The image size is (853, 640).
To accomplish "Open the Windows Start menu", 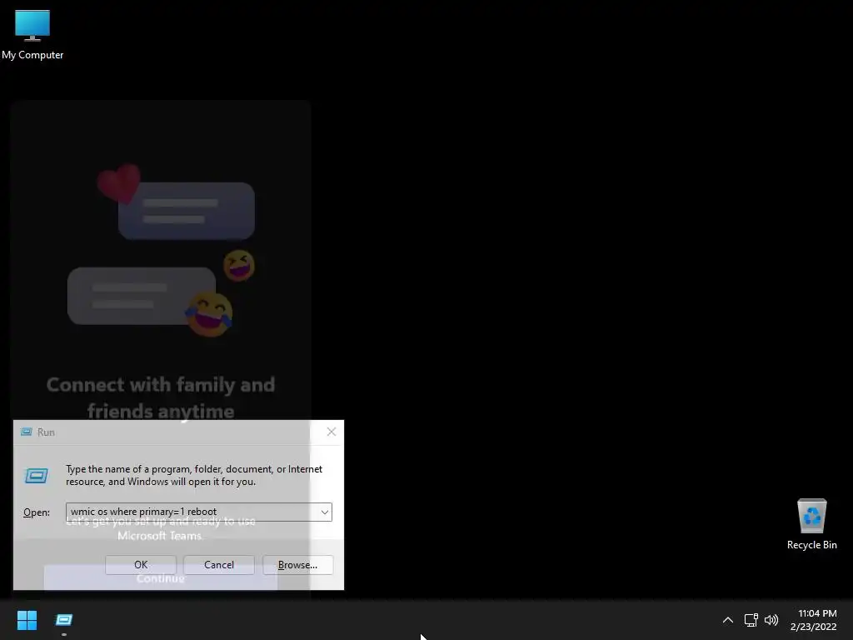I will point(27,620).
